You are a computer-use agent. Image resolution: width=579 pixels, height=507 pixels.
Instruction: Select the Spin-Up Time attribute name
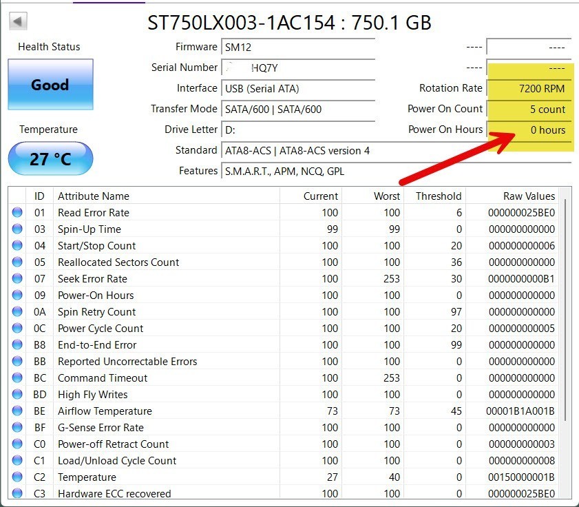coord(90,229)
